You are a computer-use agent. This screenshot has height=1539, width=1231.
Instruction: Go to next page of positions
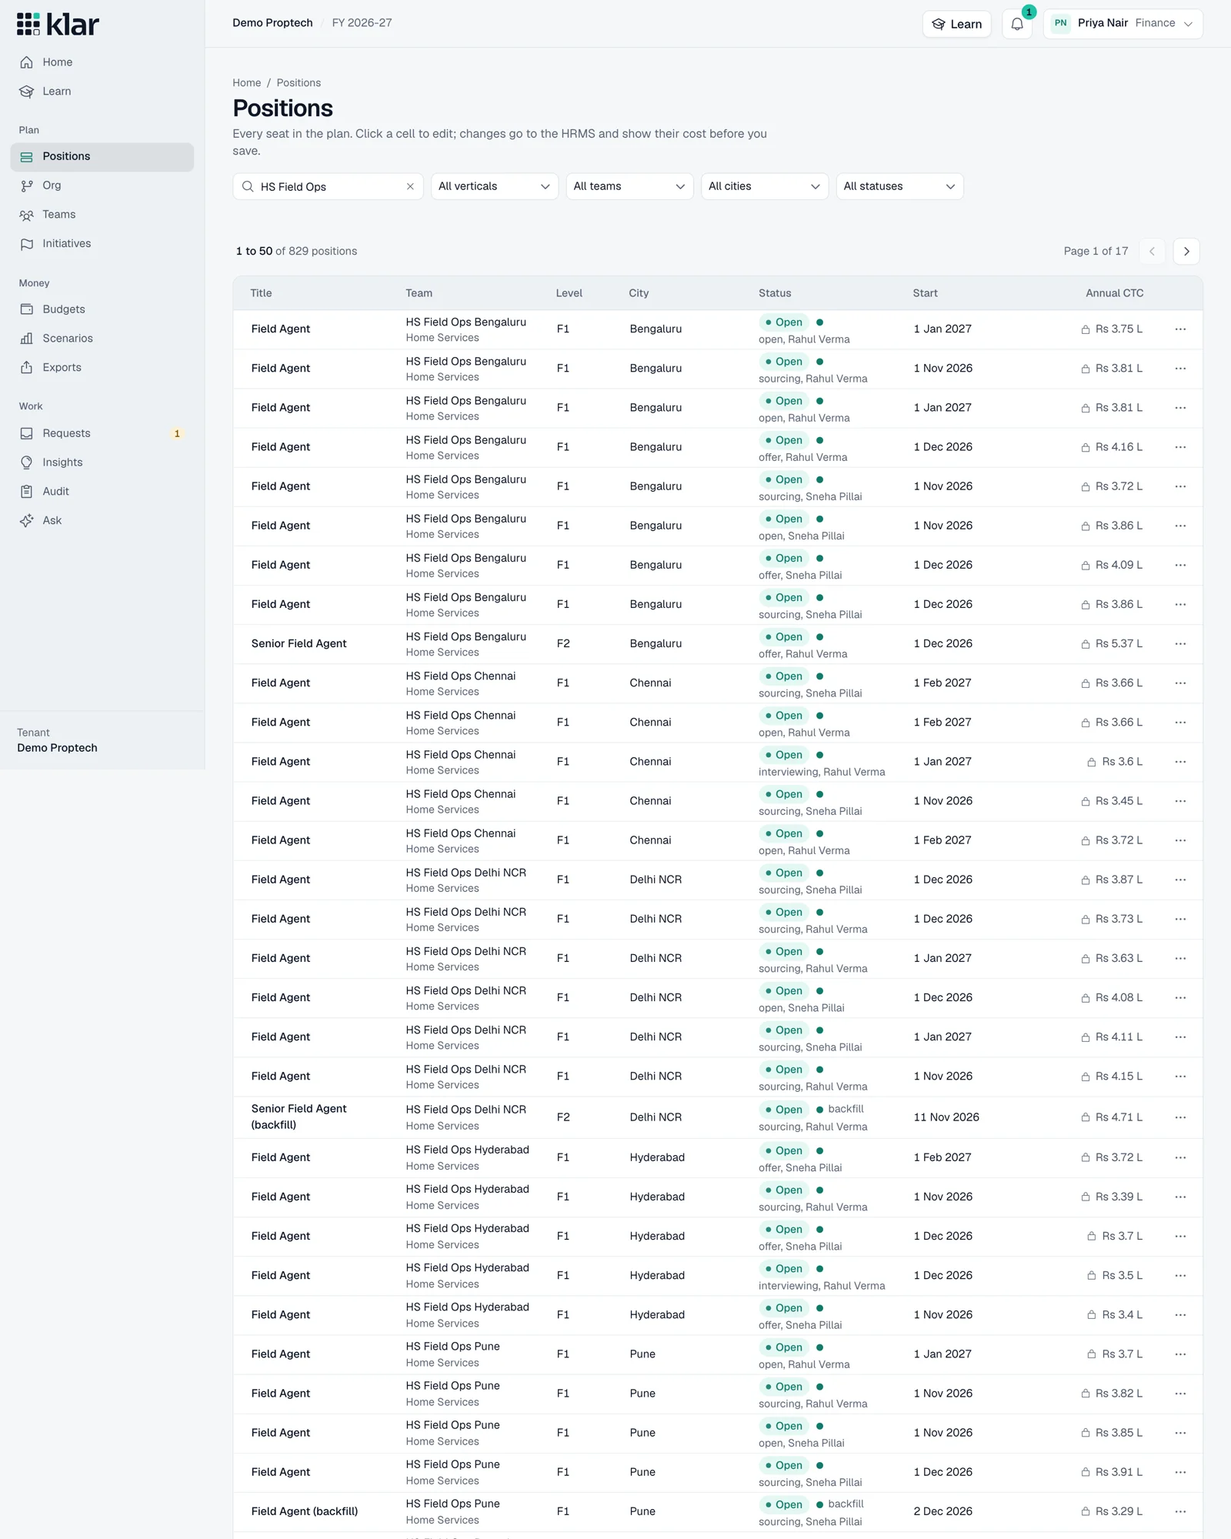pyautogui.click(x=1186, y=251)
